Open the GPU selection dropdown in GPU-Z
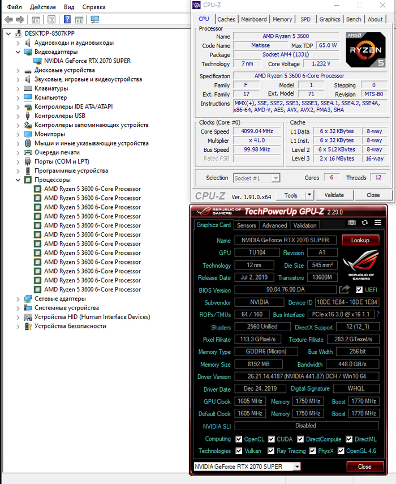The width and height of the screenshot is (396, 484). click(x=247, y=466)
